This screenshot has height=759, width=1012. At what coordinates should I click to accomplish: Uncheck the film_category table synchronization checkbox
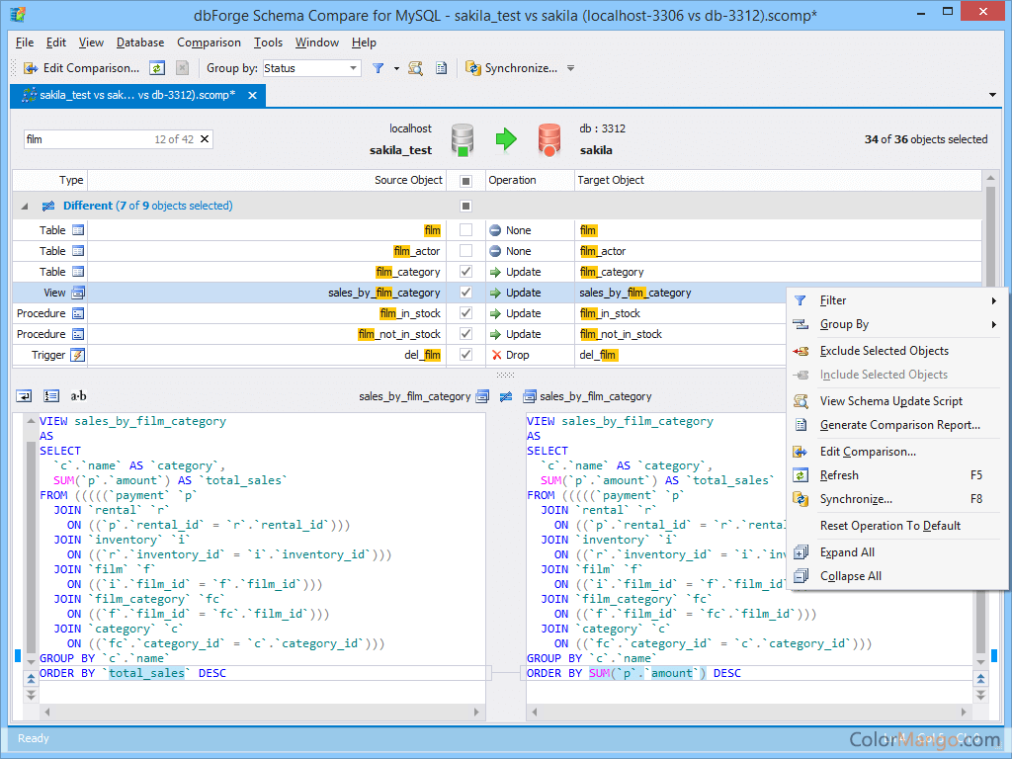coord(467,271)
